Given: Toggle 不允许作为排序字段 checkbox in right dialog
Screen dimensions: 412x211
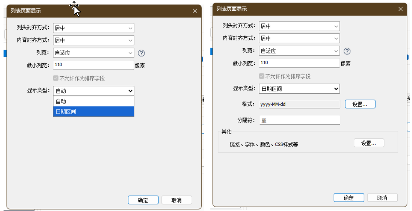Looking at the screenshot, I should coord(261,76).
